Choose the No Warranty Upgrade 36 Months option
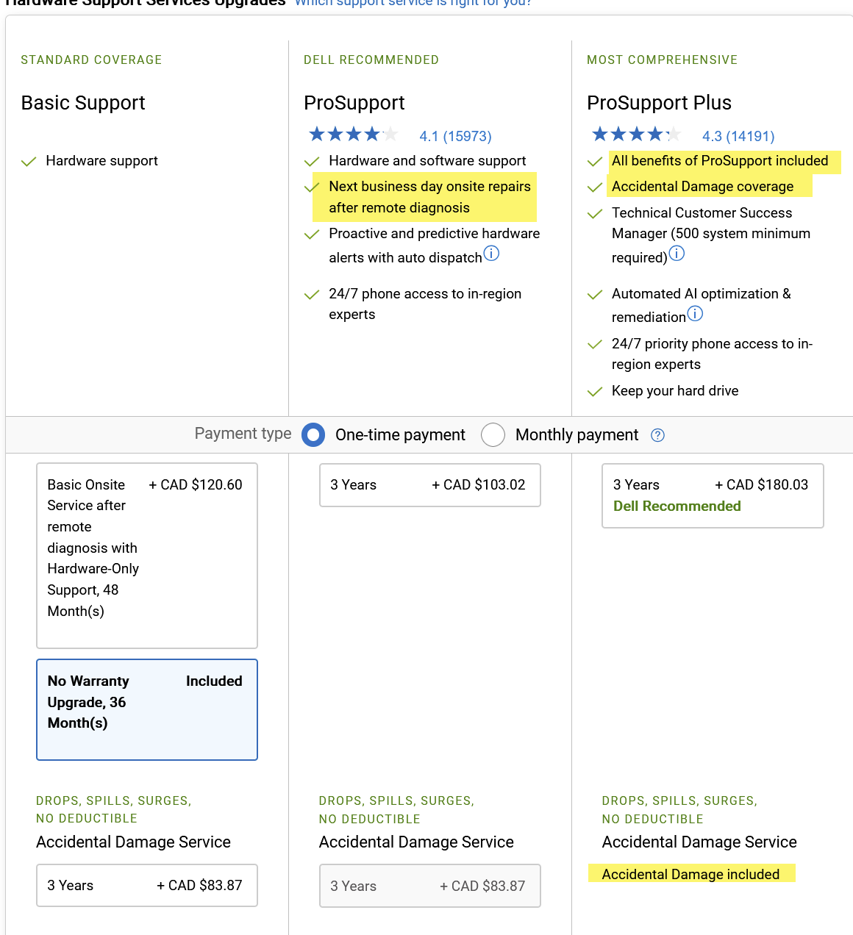The width and height of the screenshot is (853, 935). click(147, 709)
